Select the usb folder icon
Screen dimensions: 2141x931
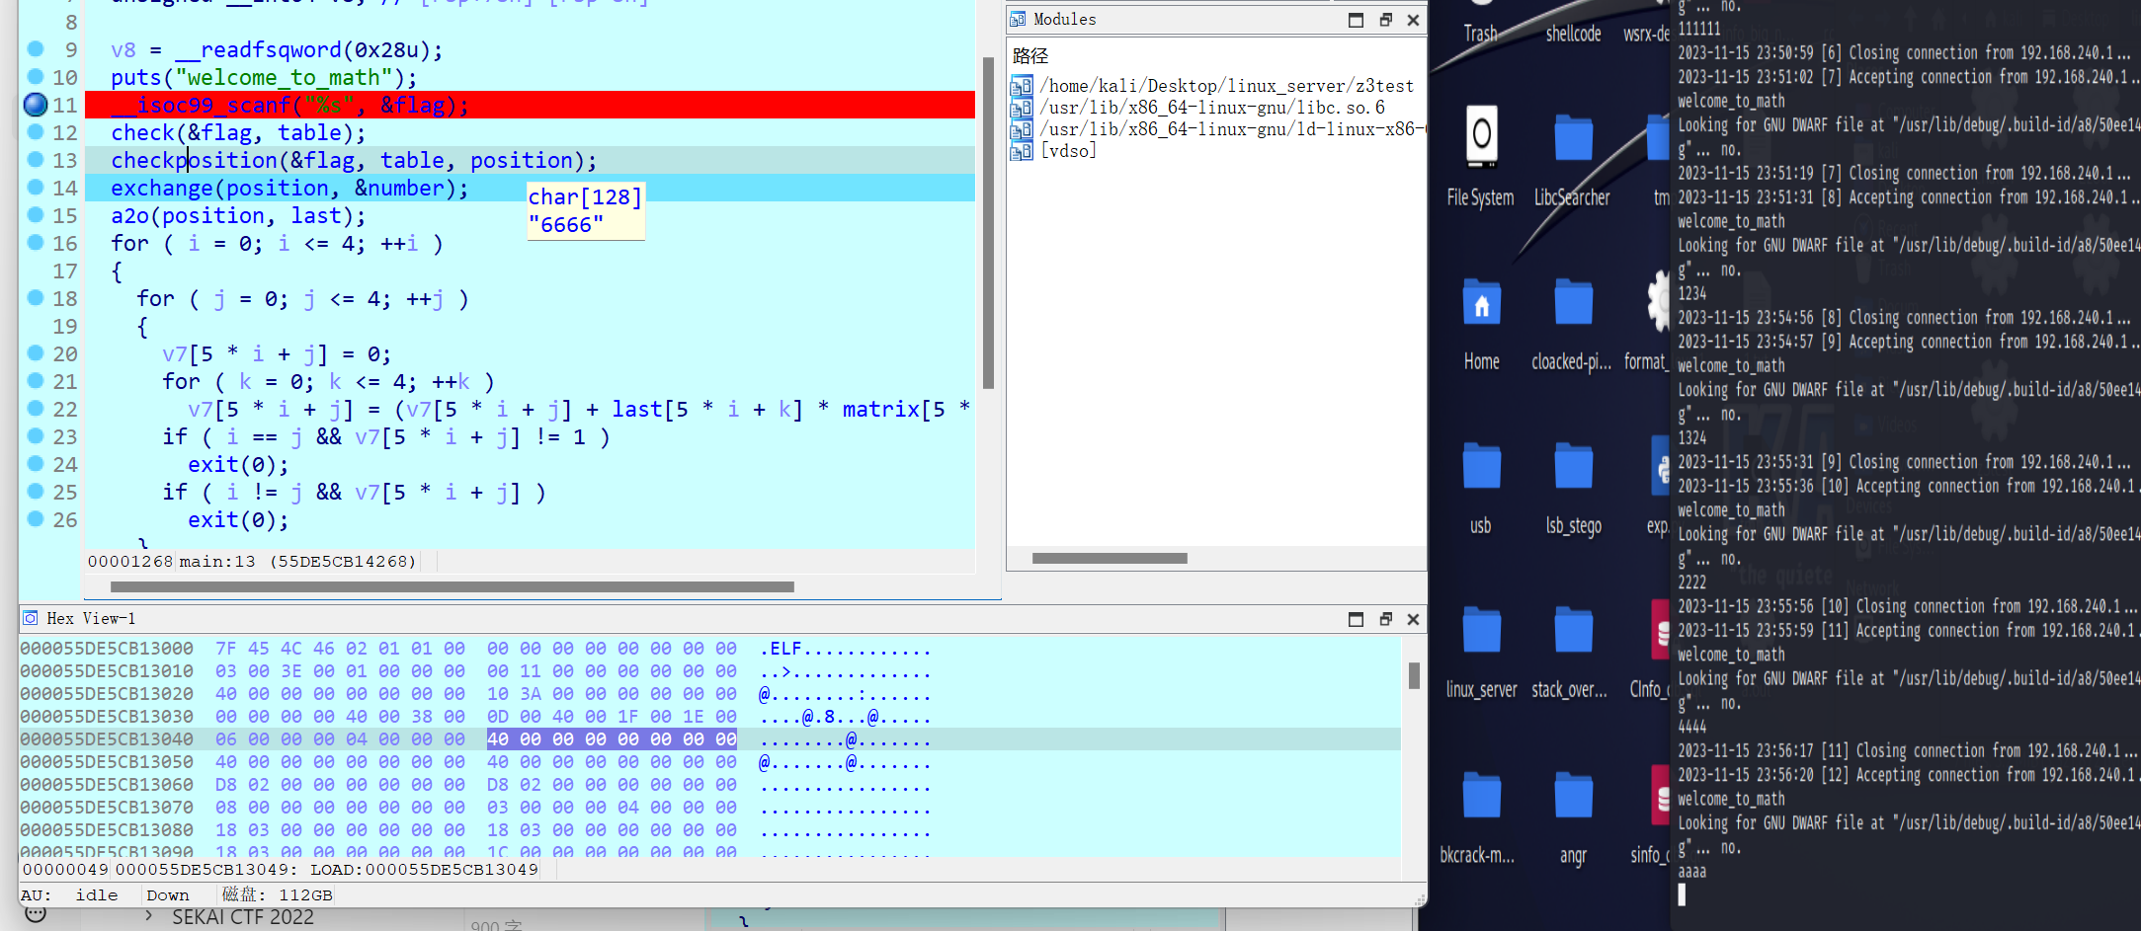pos(1481,468)
